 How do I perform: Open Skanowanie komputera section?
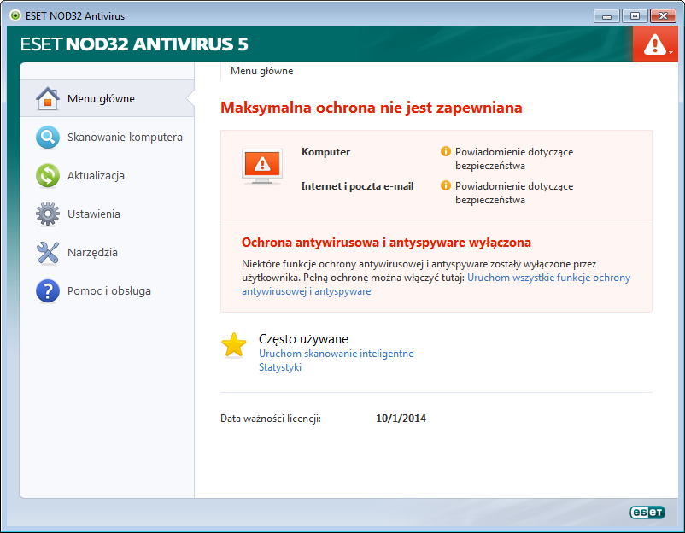(107, 138)
